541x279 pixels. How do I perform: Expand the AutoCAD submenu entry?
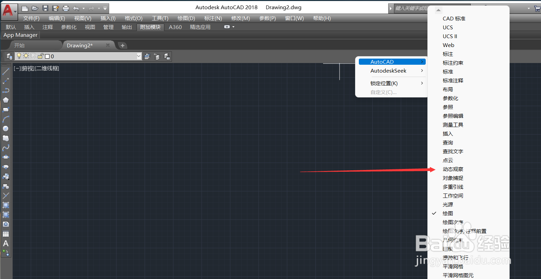[392, 62]
